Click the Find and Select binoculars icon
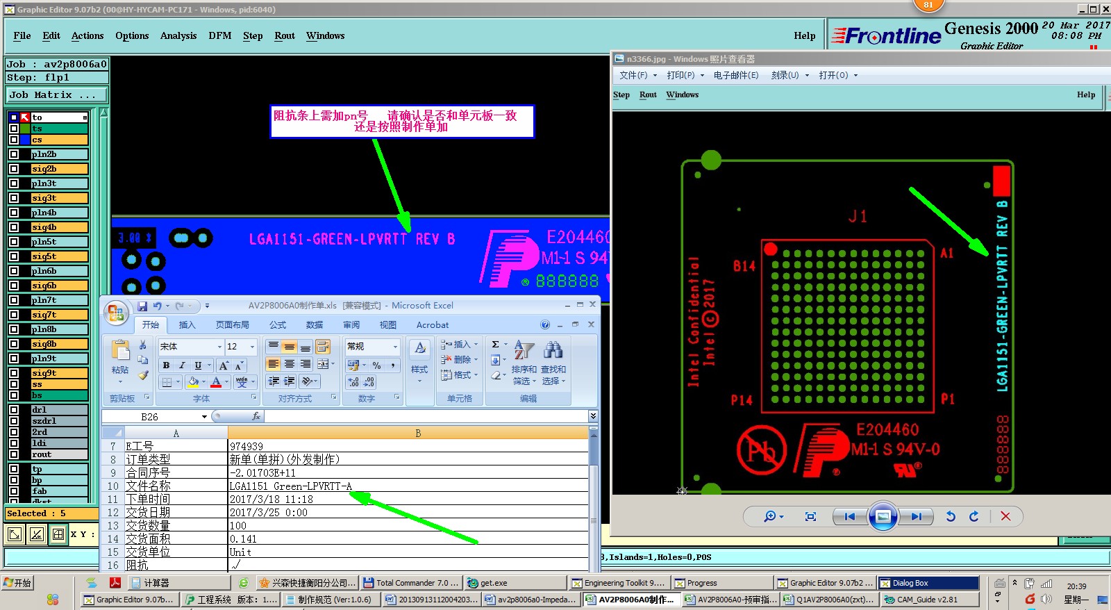Viewport: 1111px width, 610px height. coord(553,350)
